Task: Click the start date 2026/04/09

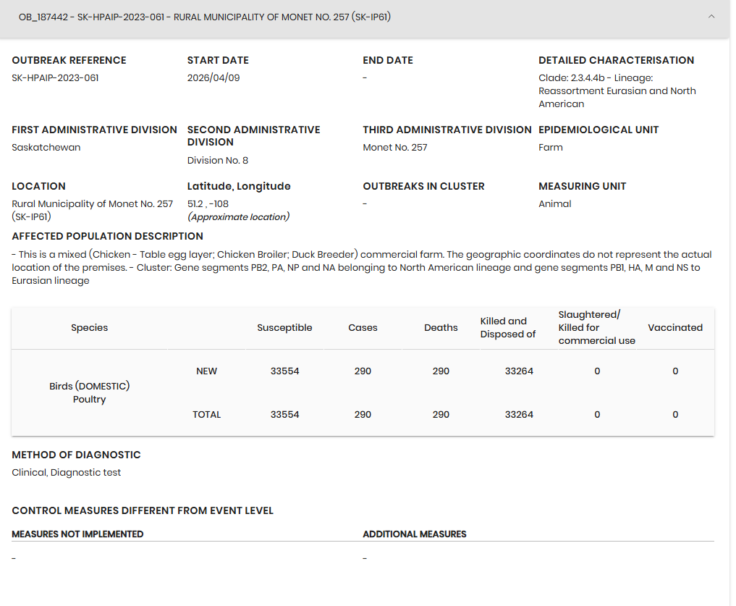Action: 213,78
